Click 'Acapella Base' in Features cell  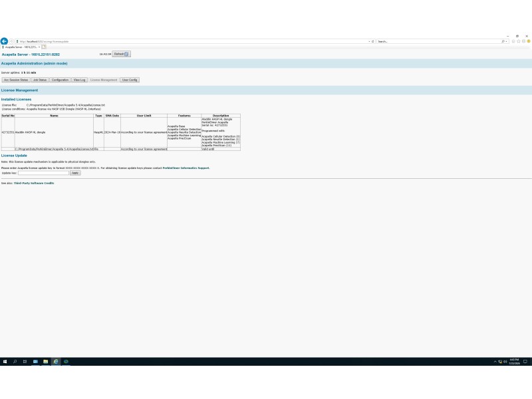tap(176, 126)
